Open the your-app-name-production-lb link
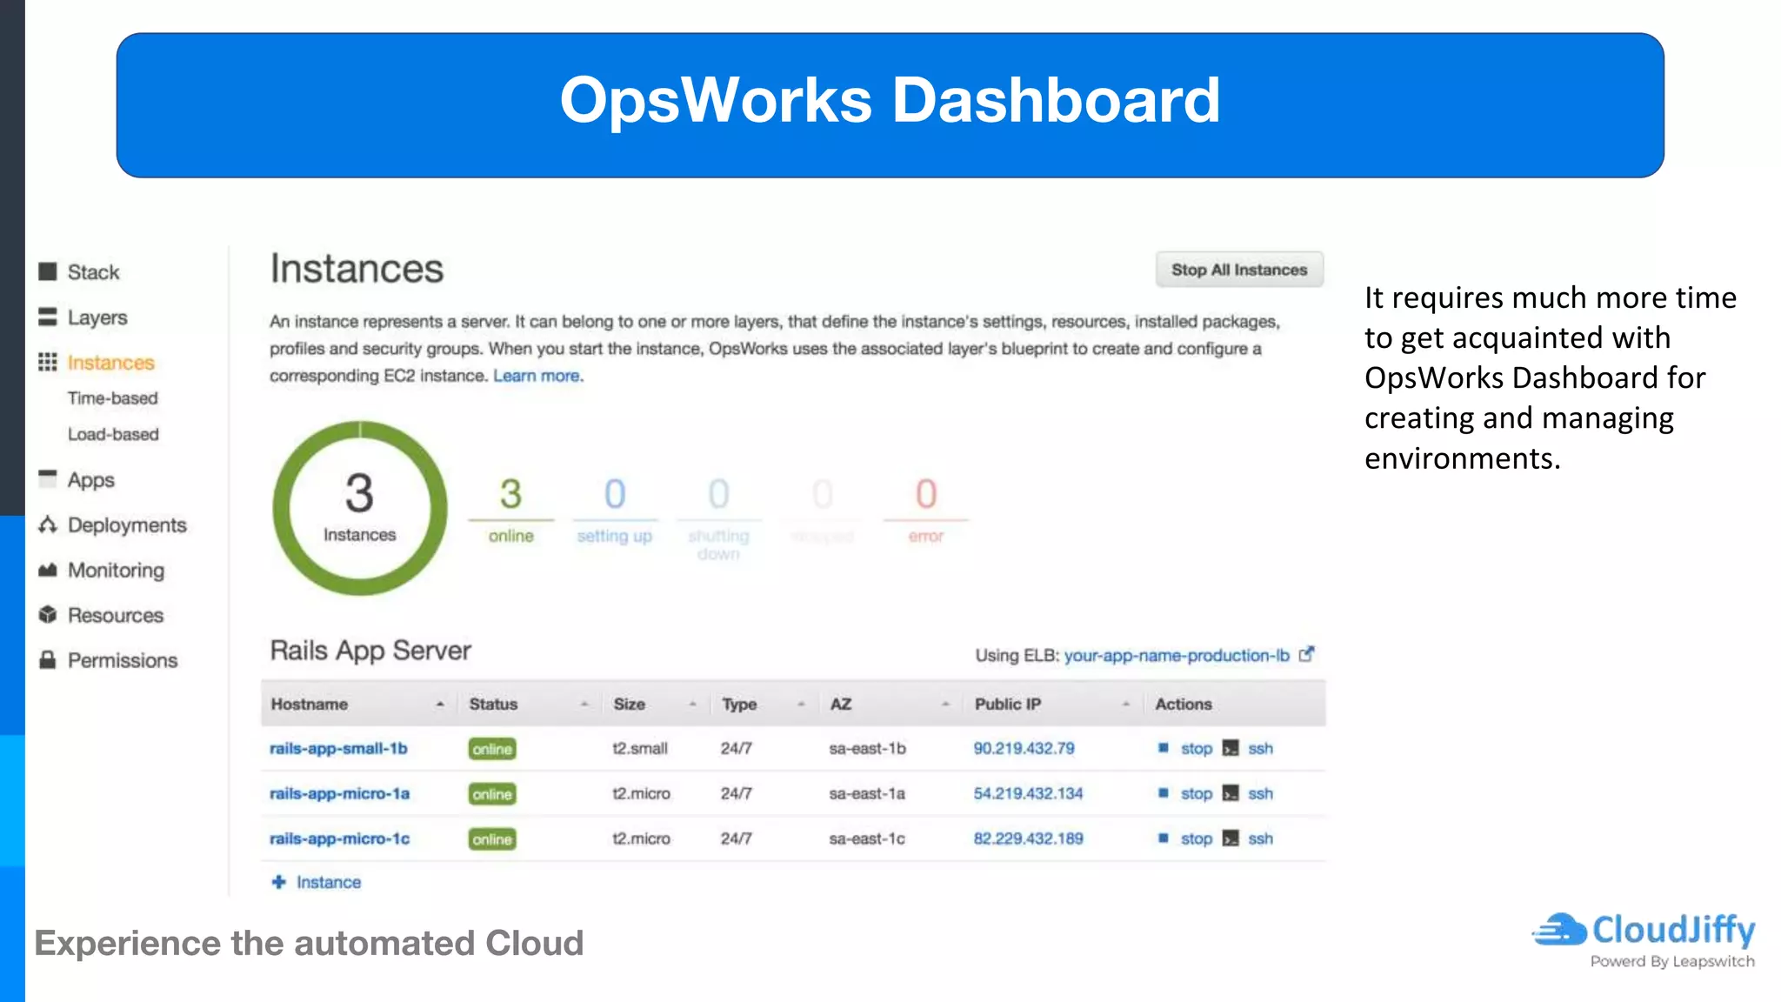Viewport: 1781px width, 1002px height. tap(1177, 655)
